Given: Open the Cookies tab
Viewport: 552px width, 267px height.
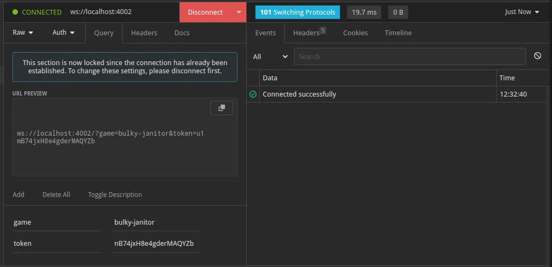Looking at the screenshot, I should pyautogui.click(x=355, y=33).
